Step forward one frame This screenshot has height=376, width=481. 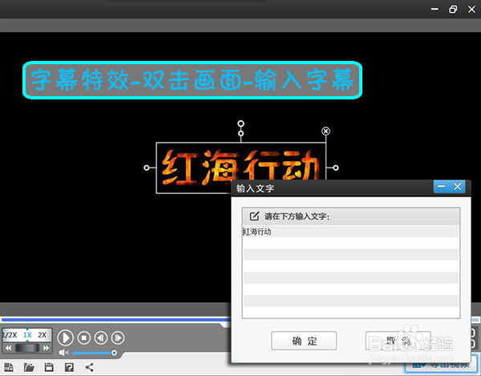coord(118,338)
